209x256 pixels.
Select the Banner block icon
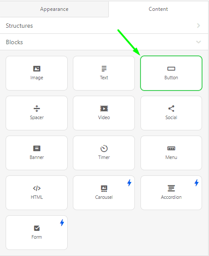(x=36, y=148)
